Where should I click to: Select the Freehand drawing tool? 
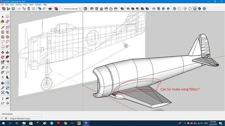pyautogui.click(x=7, y=27)
